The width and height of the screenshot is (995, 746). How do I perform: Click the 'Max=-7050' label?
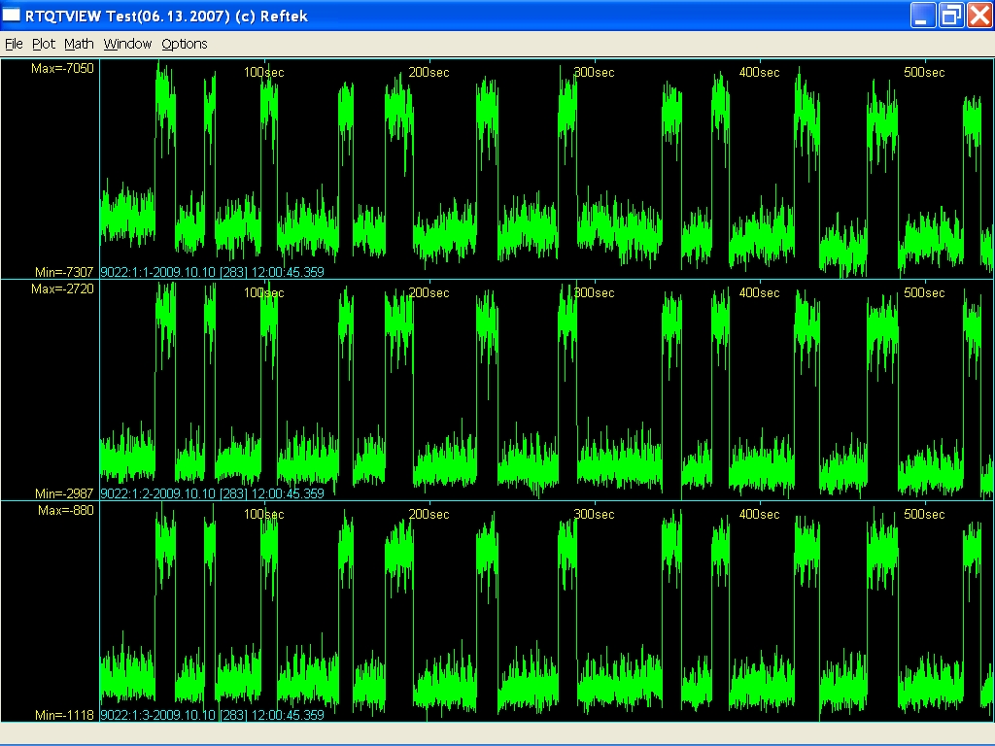pos(62,69)
